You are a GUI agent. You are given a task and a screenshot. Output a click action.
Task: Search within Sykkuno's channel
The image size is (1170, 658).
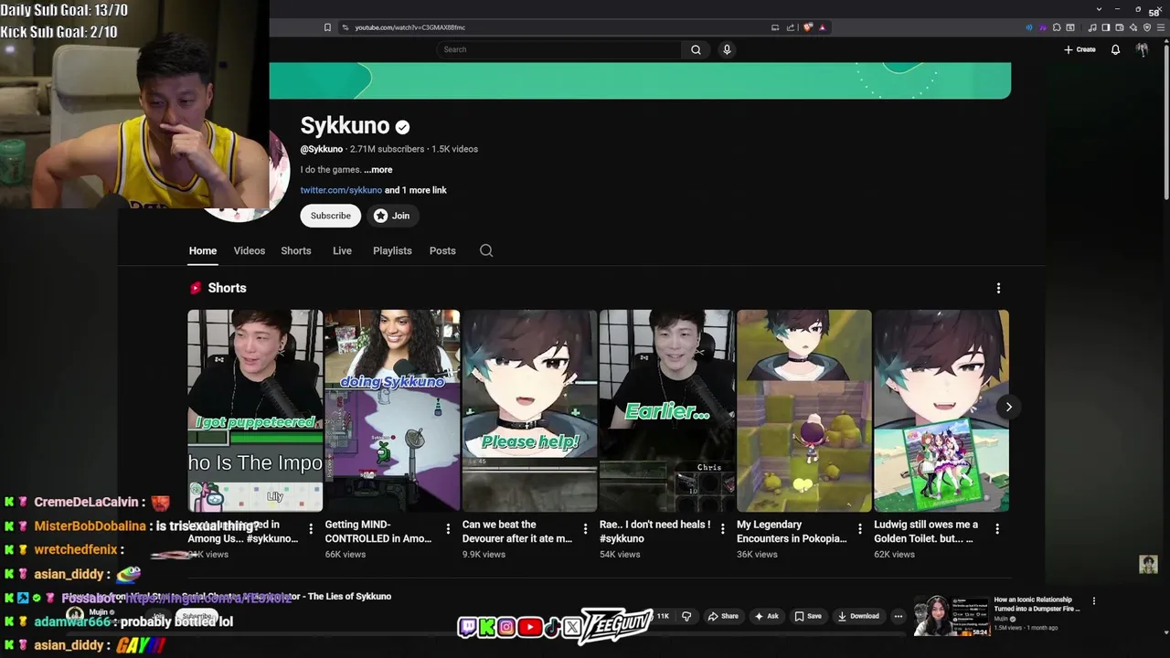click(486, 250)
